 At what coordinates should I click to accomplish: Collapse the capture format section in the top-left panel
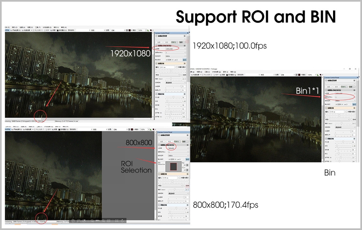[x=156, y=45]
